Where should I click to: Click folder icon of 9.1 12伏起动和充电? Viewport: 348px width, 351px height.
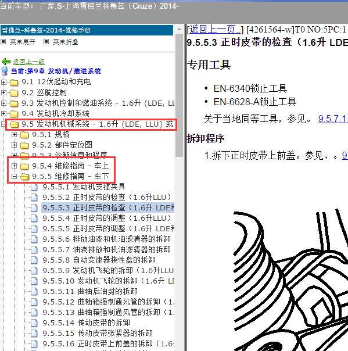14,83
